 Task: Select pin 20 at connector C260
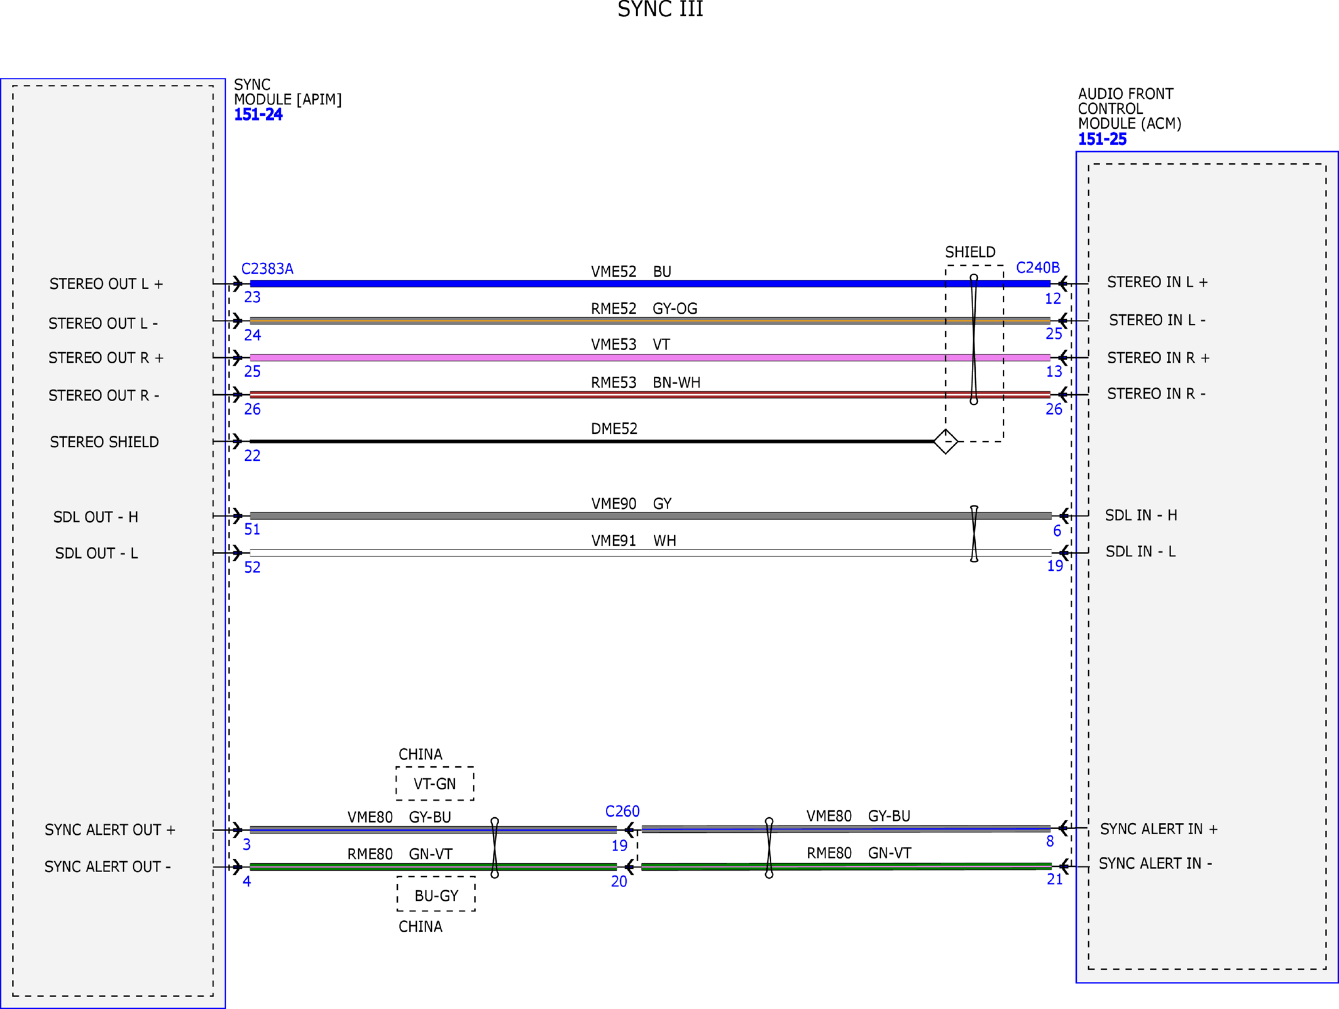tap(619, 881)
